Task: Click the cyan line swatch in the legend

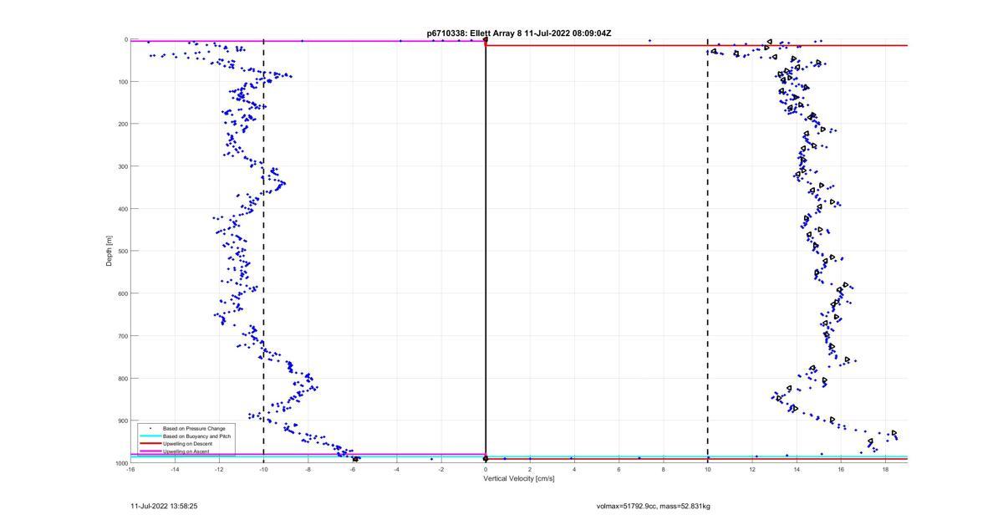Action: point(150,436)
